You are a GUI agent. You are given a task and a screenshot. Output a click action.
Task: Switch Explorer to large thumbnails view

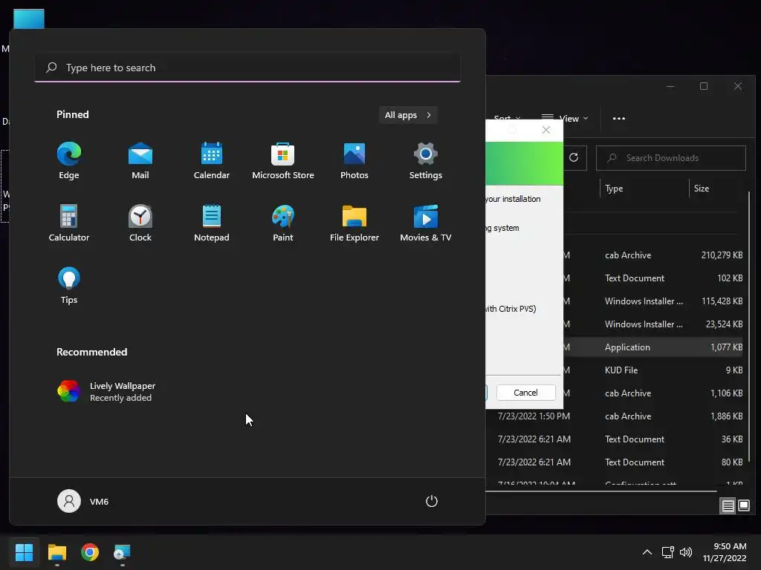tap(743, 506)
